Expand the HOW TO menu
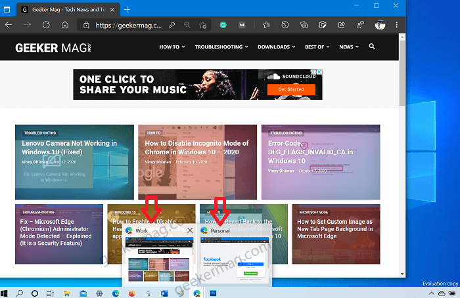The width and height of the screenshot is (460, 298). click(172, 47)
